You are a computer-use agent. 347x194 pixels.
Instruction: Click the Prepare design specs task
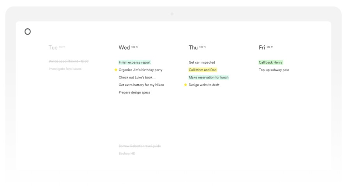point(134,93)
